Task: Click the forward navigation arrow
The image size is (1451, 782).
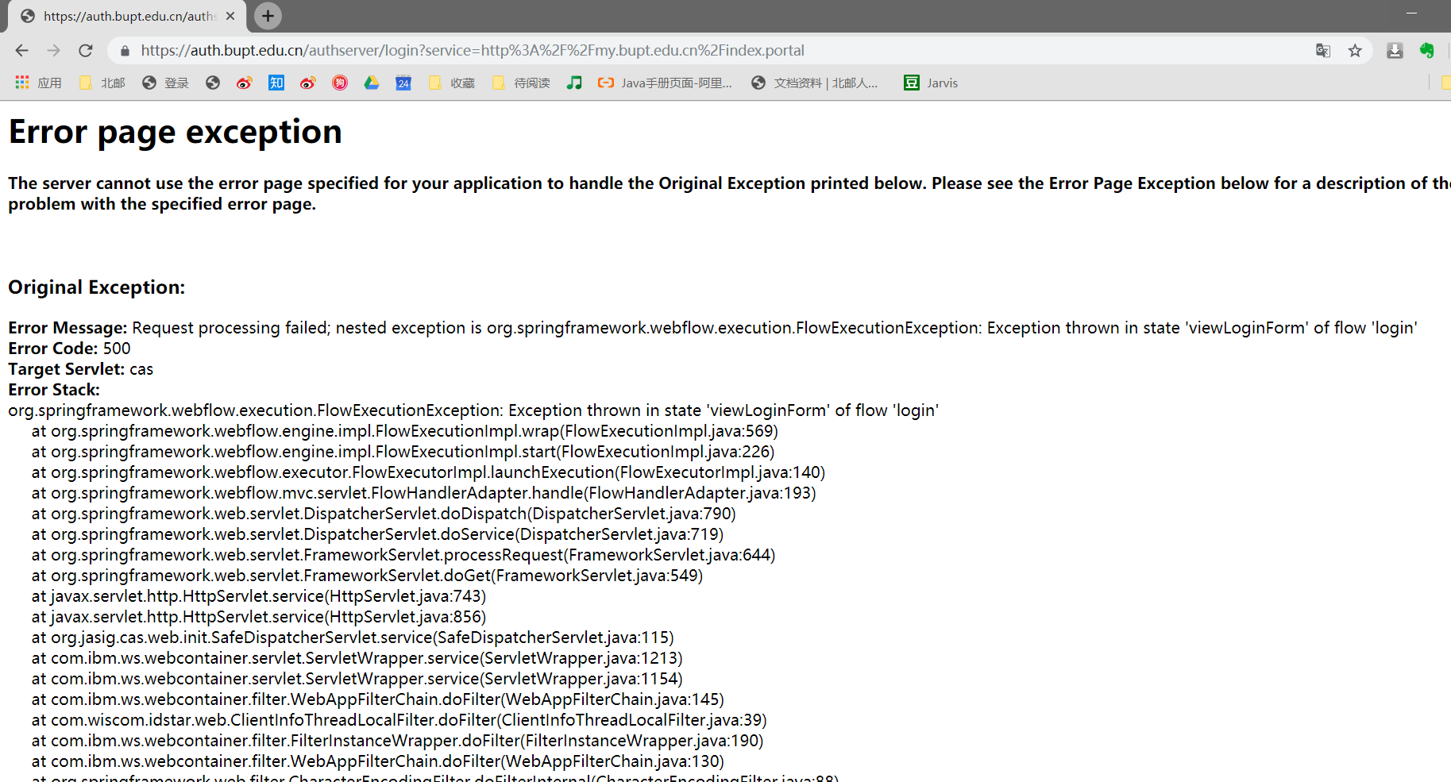Action: [53, 51]
